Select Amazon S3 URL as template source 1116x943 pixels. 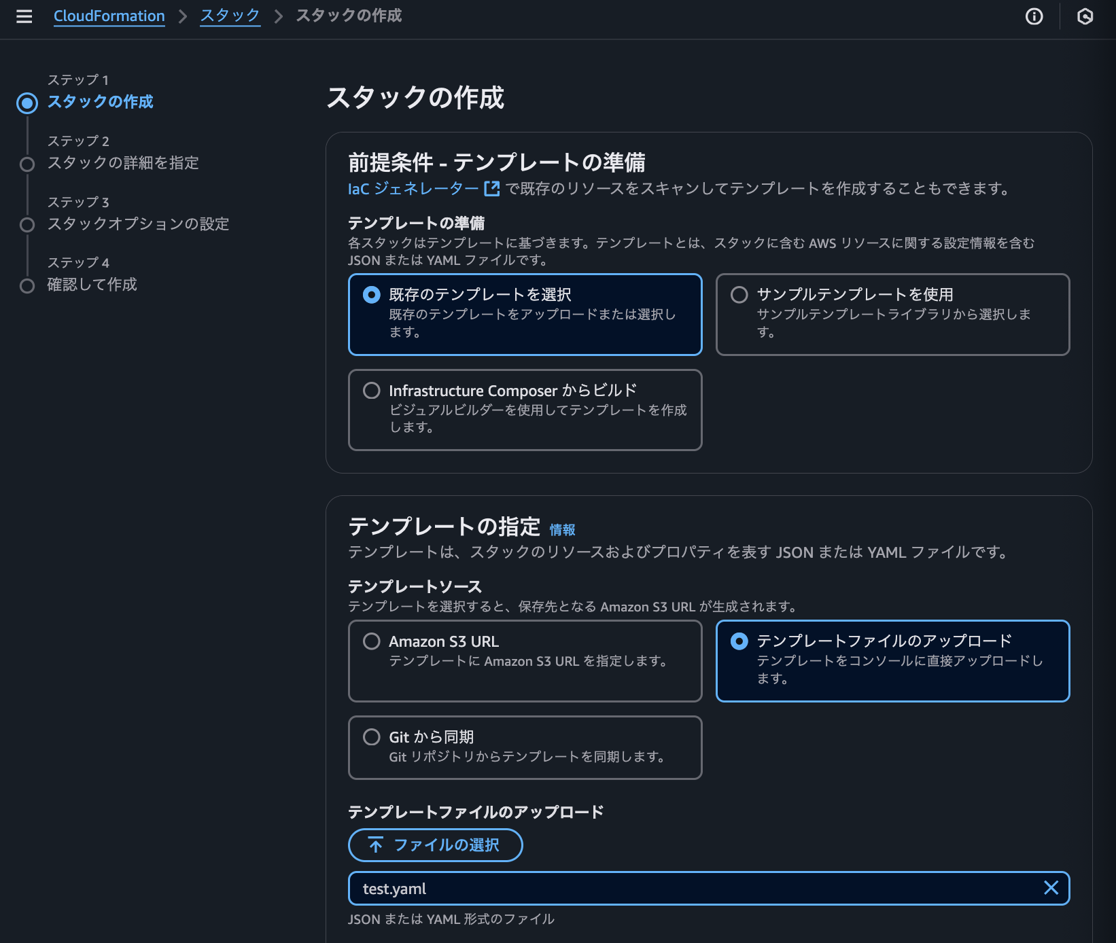pos(371,641)
